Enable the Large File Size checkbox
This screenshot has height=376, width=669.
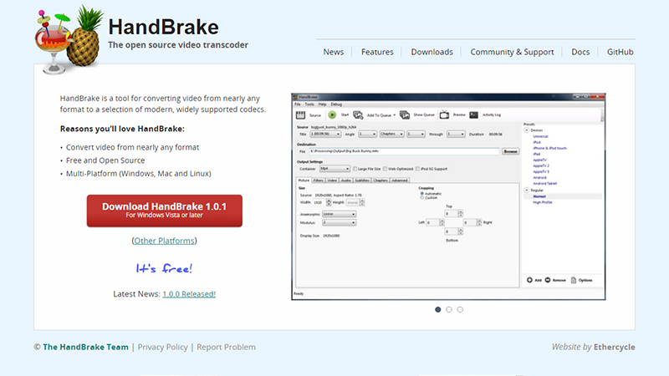[x=355, y=169]
